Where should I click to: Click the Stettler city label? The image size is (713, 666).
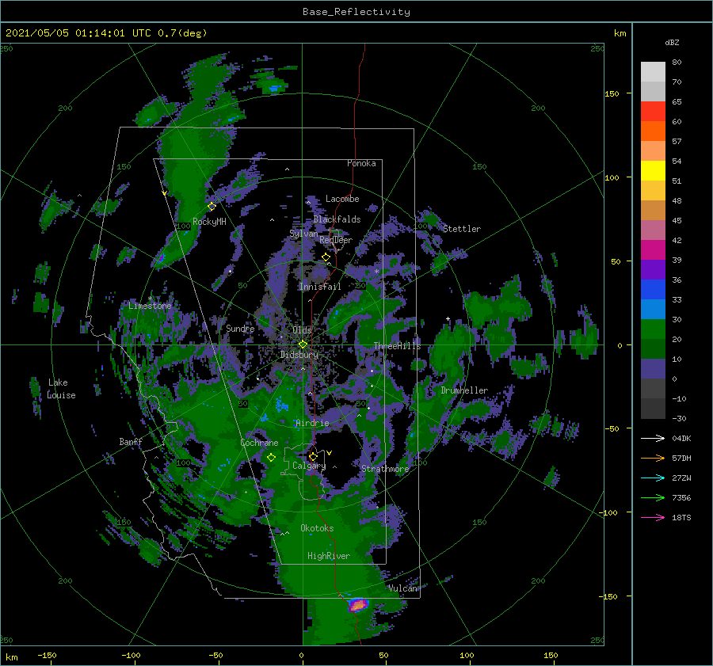462,229
